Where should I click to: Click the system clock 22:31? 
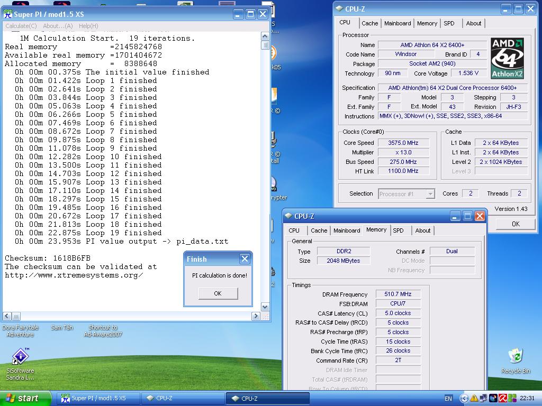coord(527,399)
